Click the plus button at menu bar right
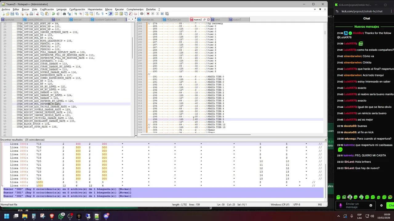394x221 pixels. tap(315, 9)
